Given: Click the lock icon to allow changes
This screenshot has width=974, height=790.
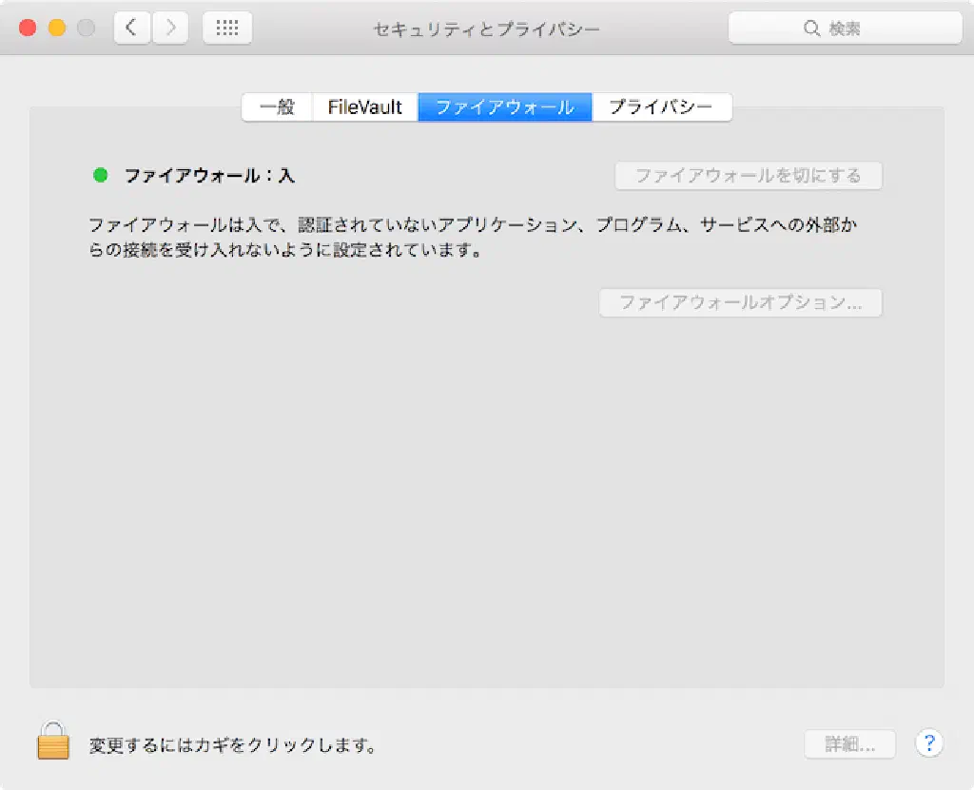Looking at the screenshot, I should pyautogui.click(x=53, y=741).
